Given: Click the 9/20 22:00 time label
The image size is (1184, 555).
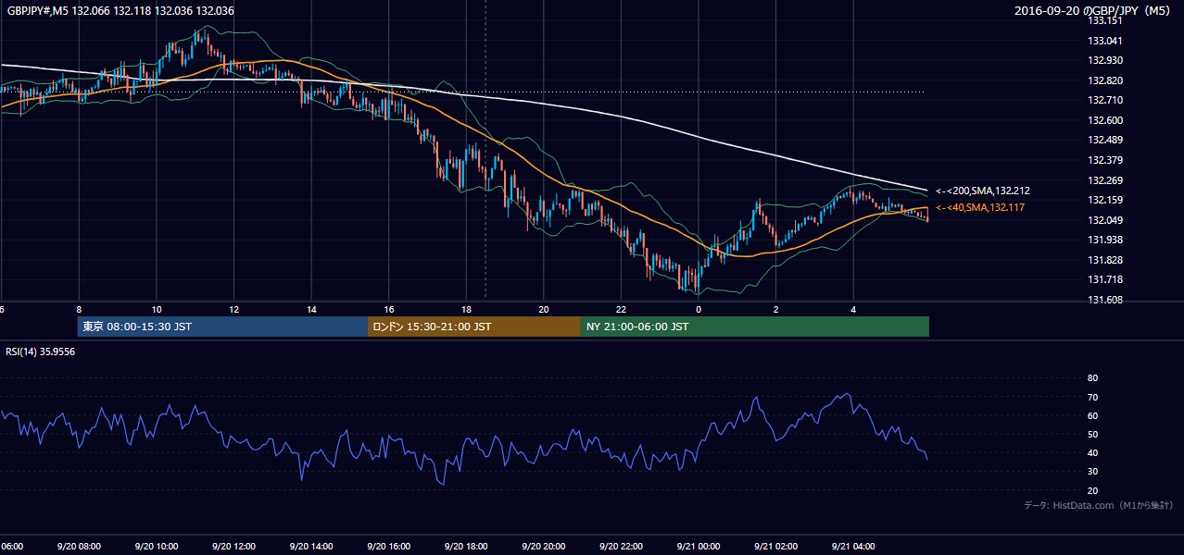Looking at the screenshot, I should point(621,547).
